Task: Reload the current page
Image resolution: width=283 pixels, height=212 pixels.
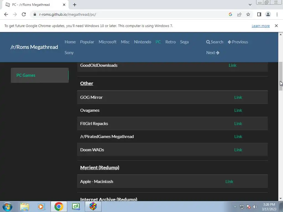Action: tap(24, 14)
